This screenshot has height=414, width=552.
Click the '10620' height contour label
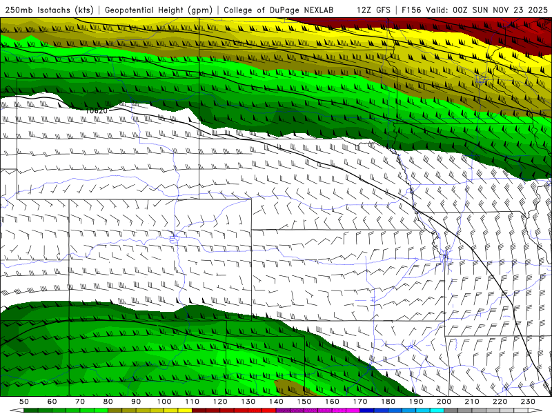[x=97, y=111]
